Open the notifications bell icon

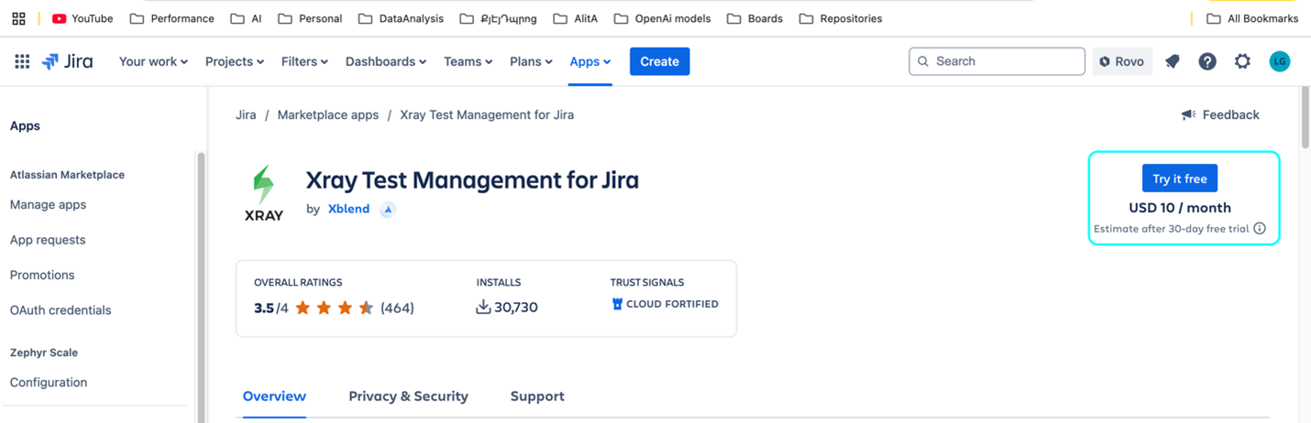coord(1173,61)
